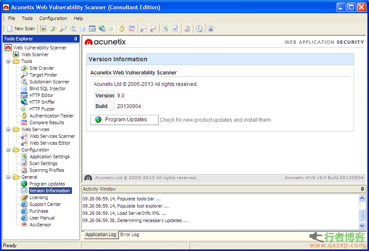The height and width of the screenshot is (251, 369).
Task: Open the Configuration menu
Action: click(53, 18)
